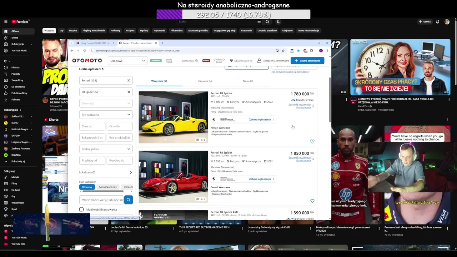This screenshot has height=257, width=457.
Task: Switch to the Nowe (0) tab
Action: click(x=248, y=81)
